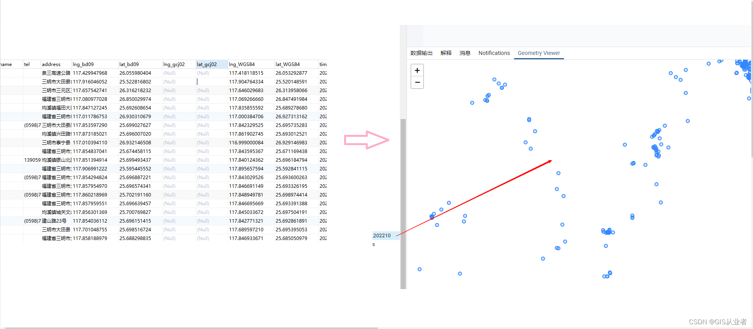Select cell 117.835855592
Screen dimensions: 753x329
click(x=251, y=108)
